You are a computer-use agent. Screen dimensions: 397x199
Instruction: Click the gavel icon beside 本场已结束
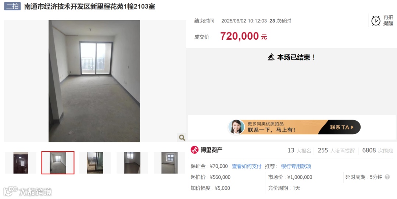click(x=271, y=57)
